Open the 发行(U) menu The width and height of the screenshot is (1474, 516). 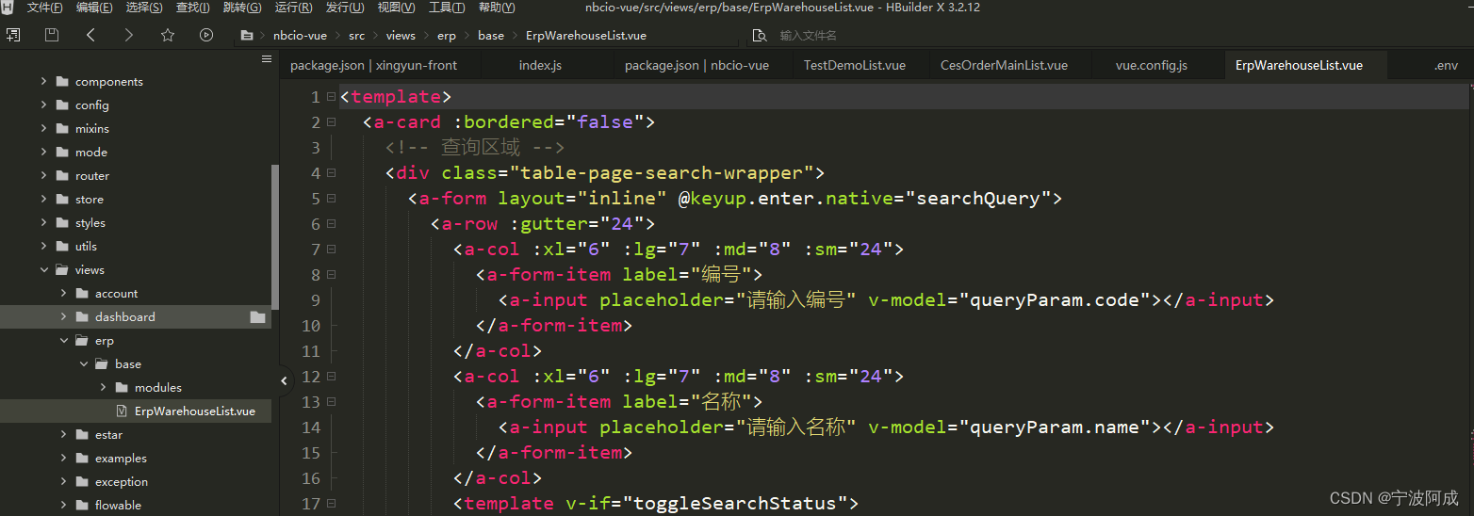(345, 8)
